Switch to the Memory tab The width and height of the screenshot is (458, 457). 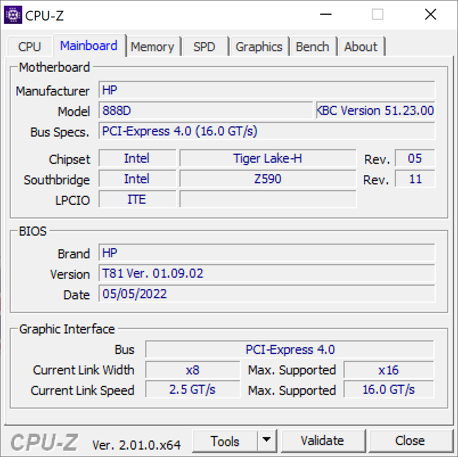coord(152,47)
